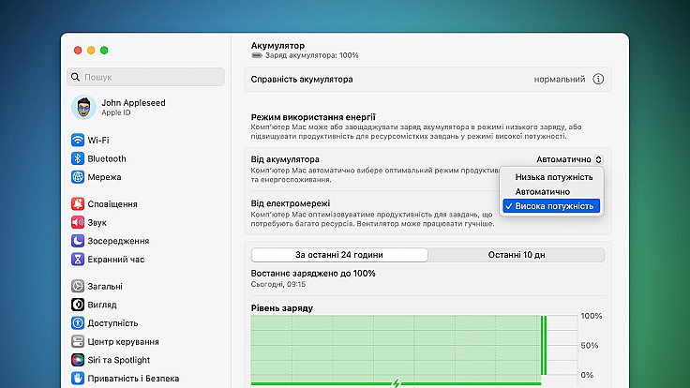The width and height of the screenshot is (690, 388).
Task: Select Загальні label in sidebar
Action: [x=105, y=287]
